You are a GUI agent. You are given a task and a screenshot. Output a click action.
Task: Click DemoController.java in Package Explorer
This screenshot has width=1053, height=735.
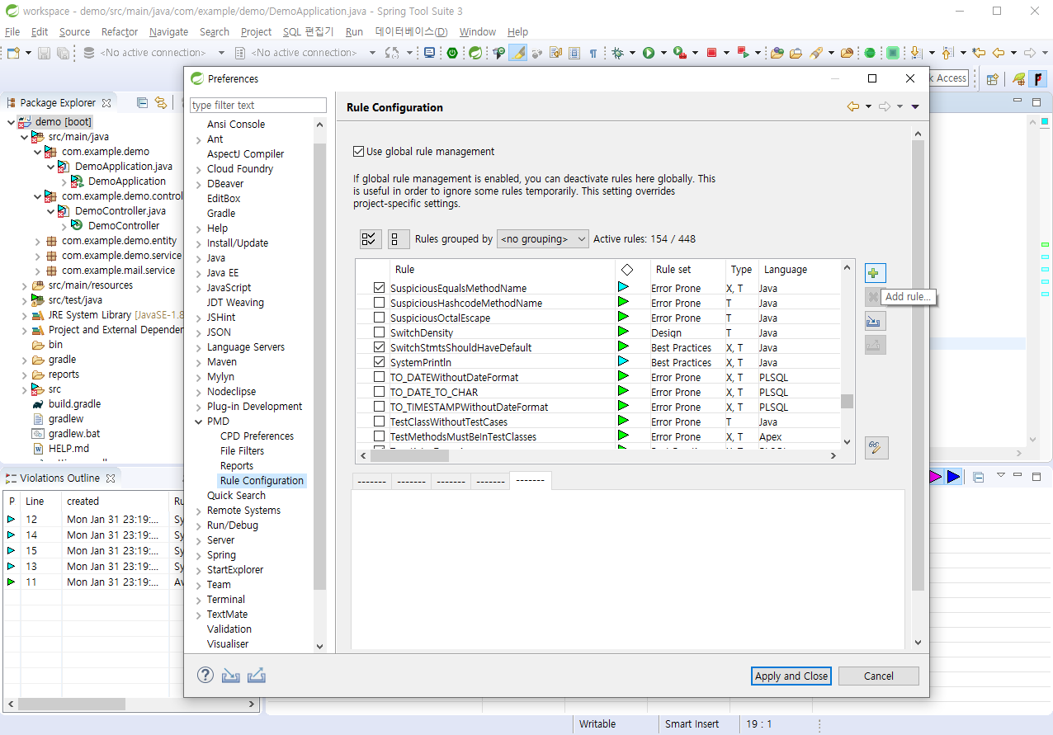click(x=120, y=211)
